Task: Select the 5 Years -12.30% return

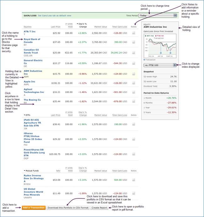Action: pos(171,112)
